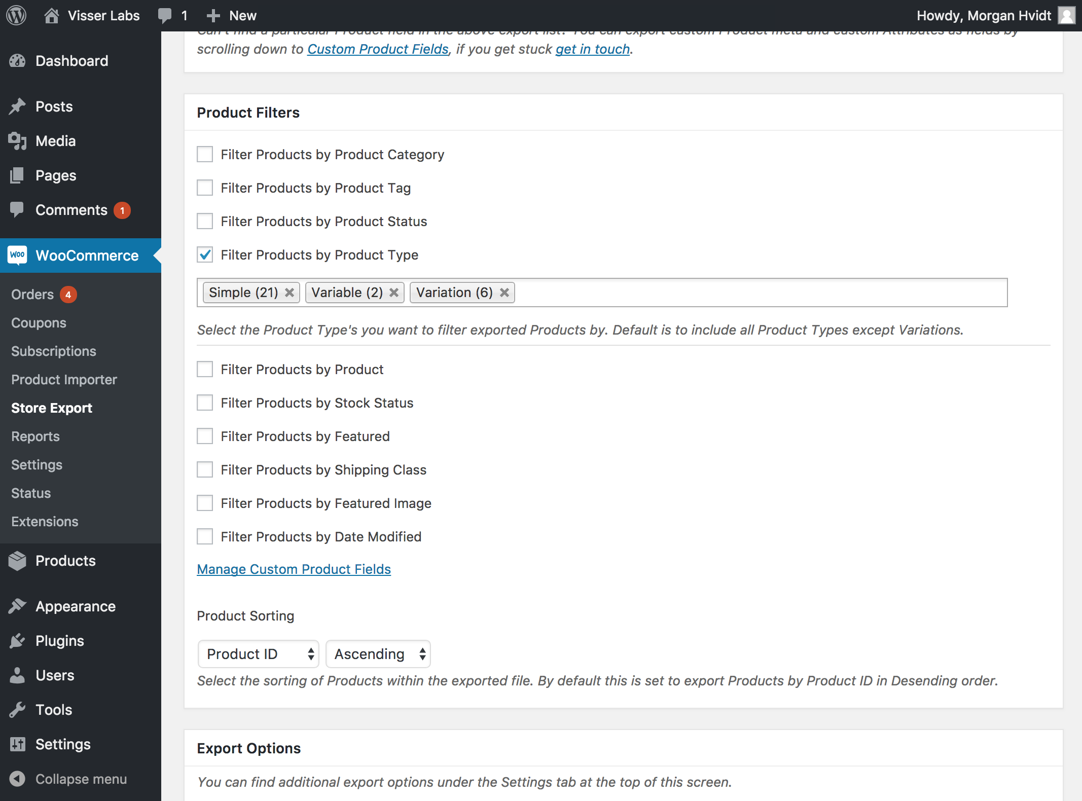
Task: Click the orange Orders count badge
Action: click(x=68, y=295)
